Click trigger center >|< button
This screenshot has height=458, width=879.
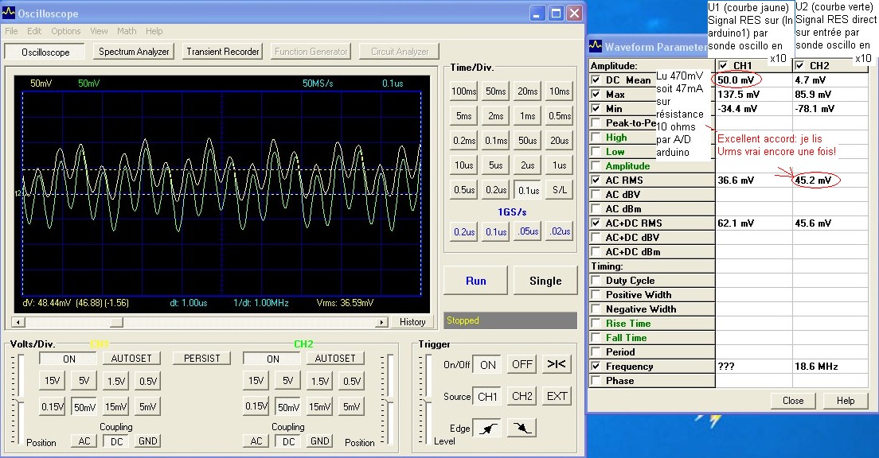[556, 364]
